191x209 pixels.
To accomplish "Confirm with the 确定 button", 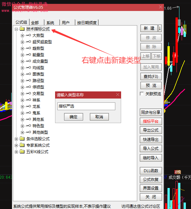I will (73, 117).
